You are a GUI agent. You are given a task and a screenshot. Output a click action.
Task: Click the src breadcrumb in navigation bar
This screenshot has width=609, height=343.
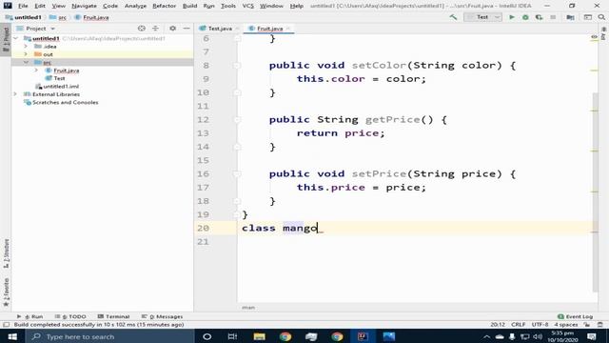click(x=58, y=17)
